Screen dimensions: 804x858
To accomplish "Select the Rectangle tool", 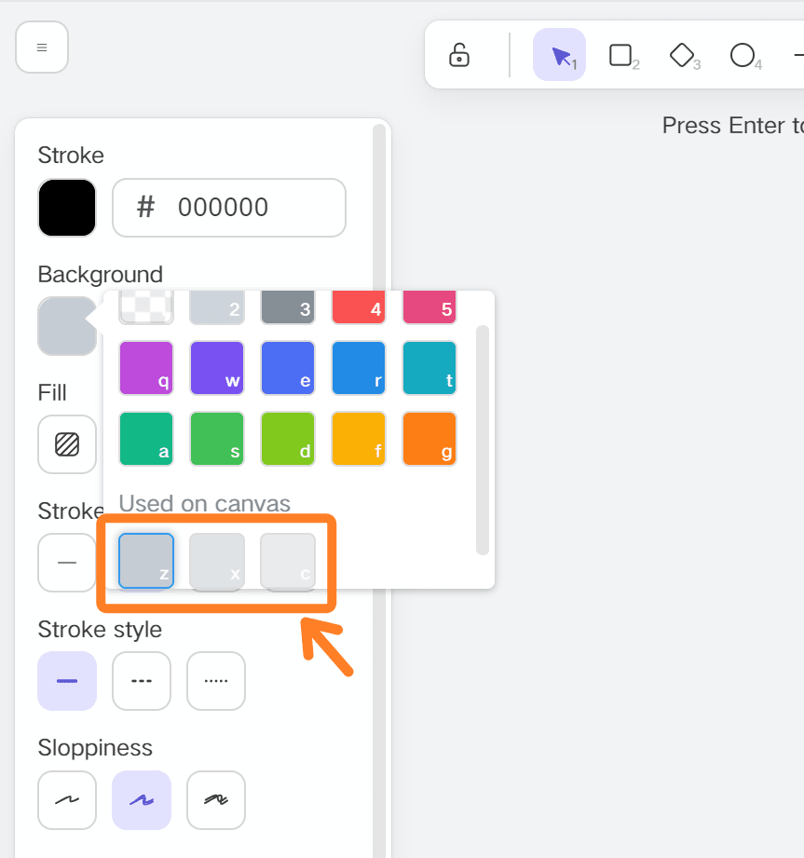I will tap(621, 55).
